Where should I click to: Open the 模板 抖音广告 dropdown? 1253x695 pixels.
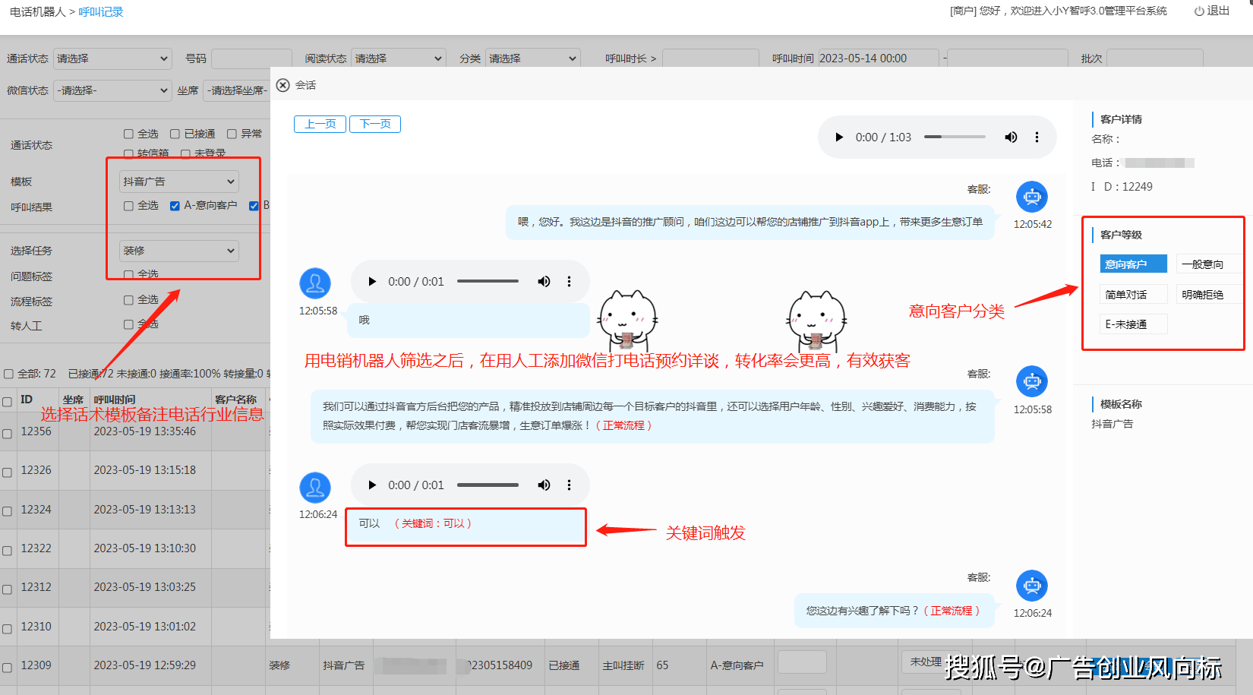tap(179, 182)
